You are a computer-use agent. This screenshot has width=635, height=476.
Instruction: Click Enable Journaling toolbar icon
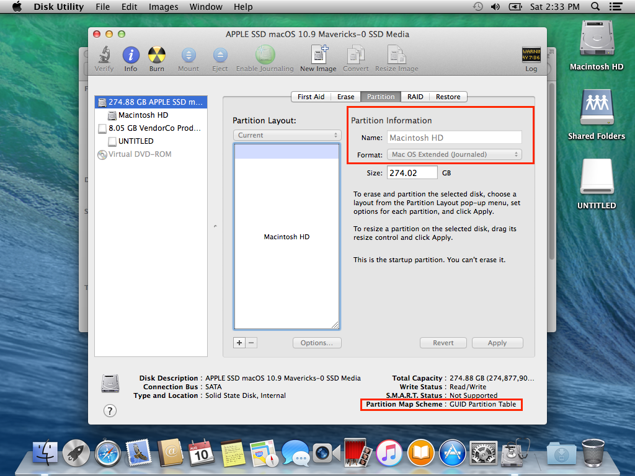click(x=265, y=55)
